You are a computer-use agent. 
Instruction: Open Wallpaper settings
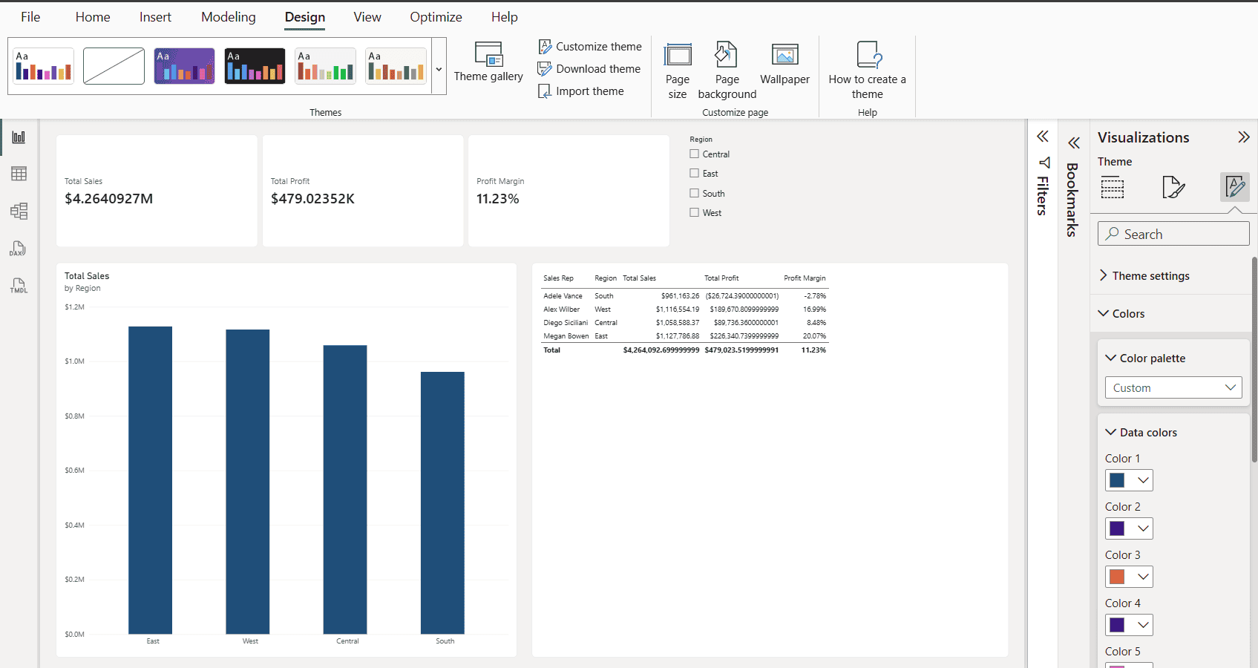(784, 64)
